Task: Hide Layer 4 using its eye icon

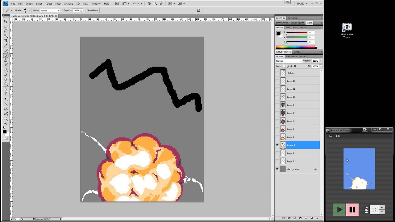Action: click(x=277, y=145)
